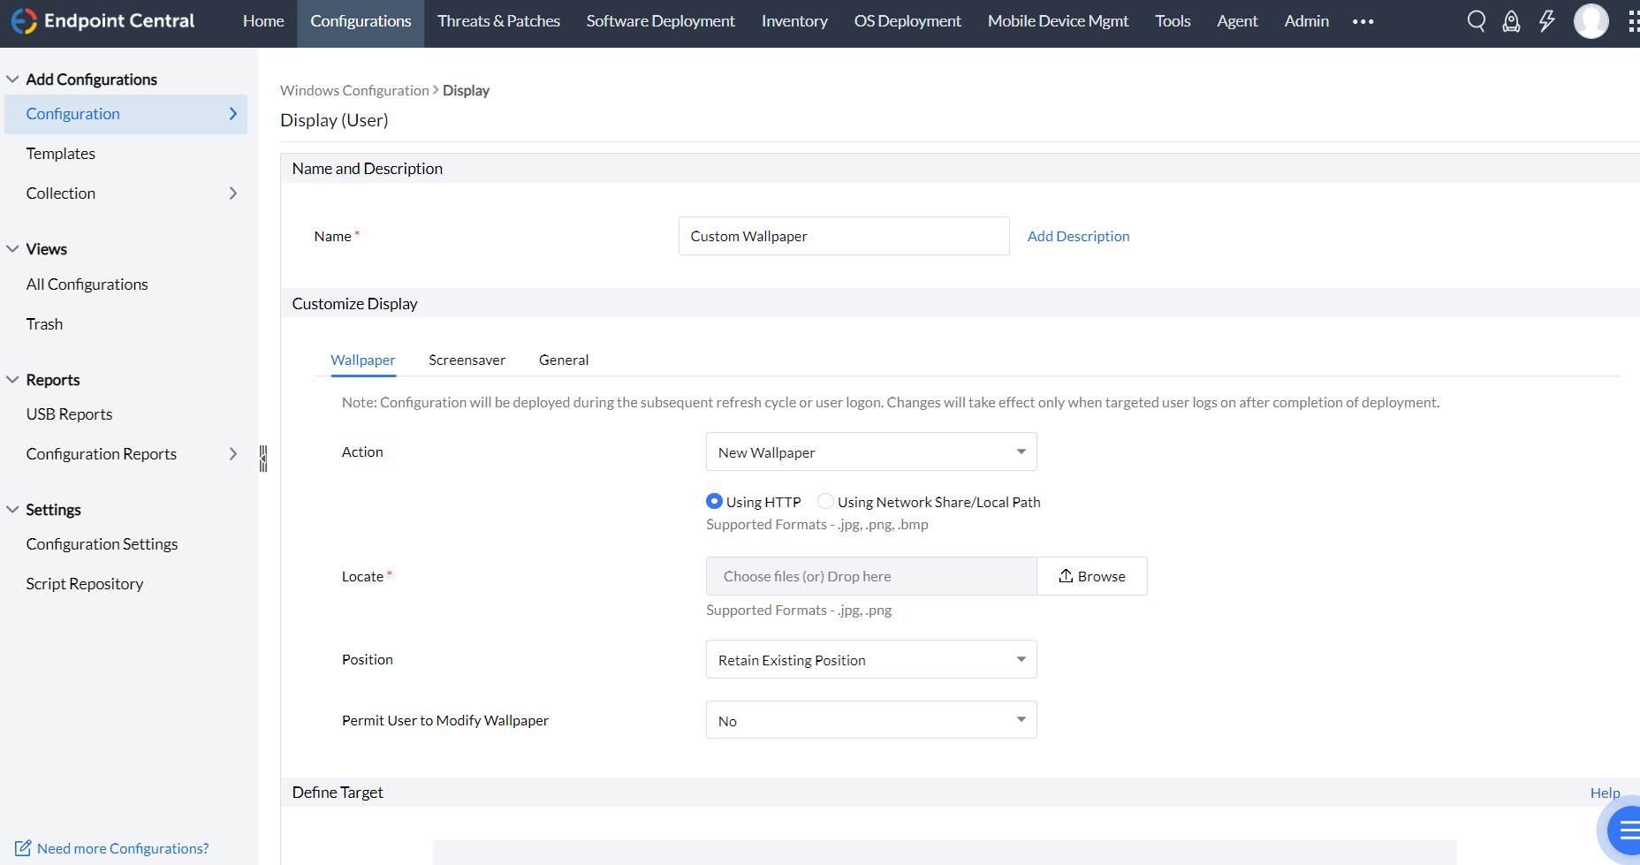Select the Using HTTP radio button
Image resolution: width=1640 pixels, height=865 pixels.
(x=714, y=501)
